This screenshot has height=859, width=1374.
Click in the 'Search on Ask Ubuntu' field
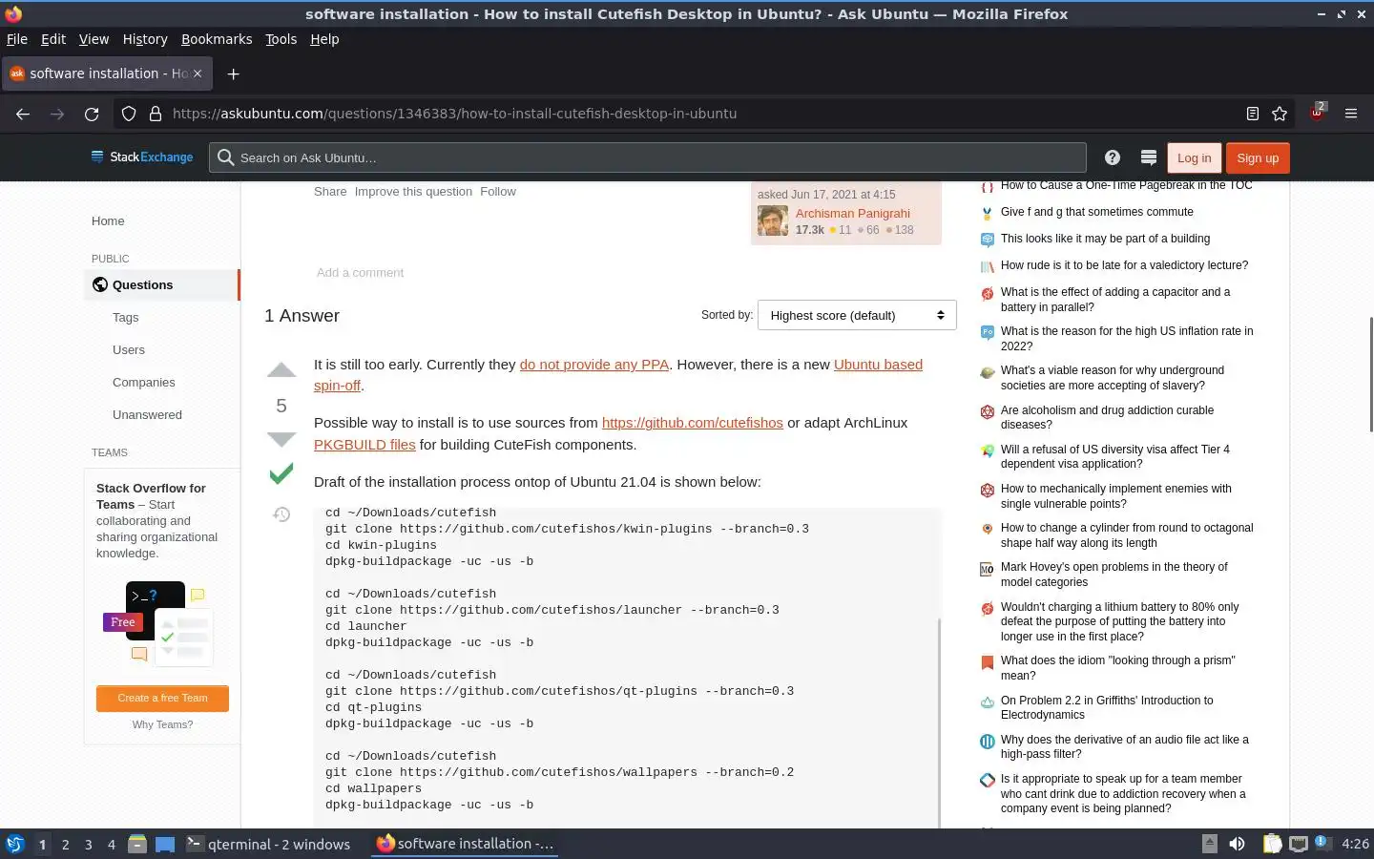[x=648, y=157]
